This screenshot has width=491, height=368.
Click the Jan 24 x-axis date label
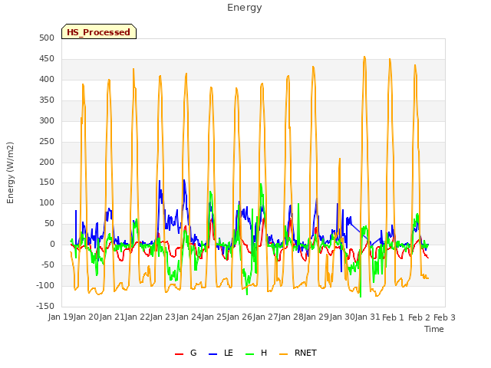coord(189,317)
